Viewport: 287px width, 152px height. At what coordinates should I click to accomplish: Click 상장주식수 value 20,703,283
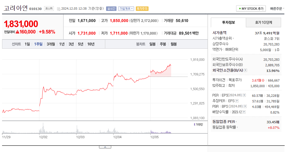[x=271, y=44]
